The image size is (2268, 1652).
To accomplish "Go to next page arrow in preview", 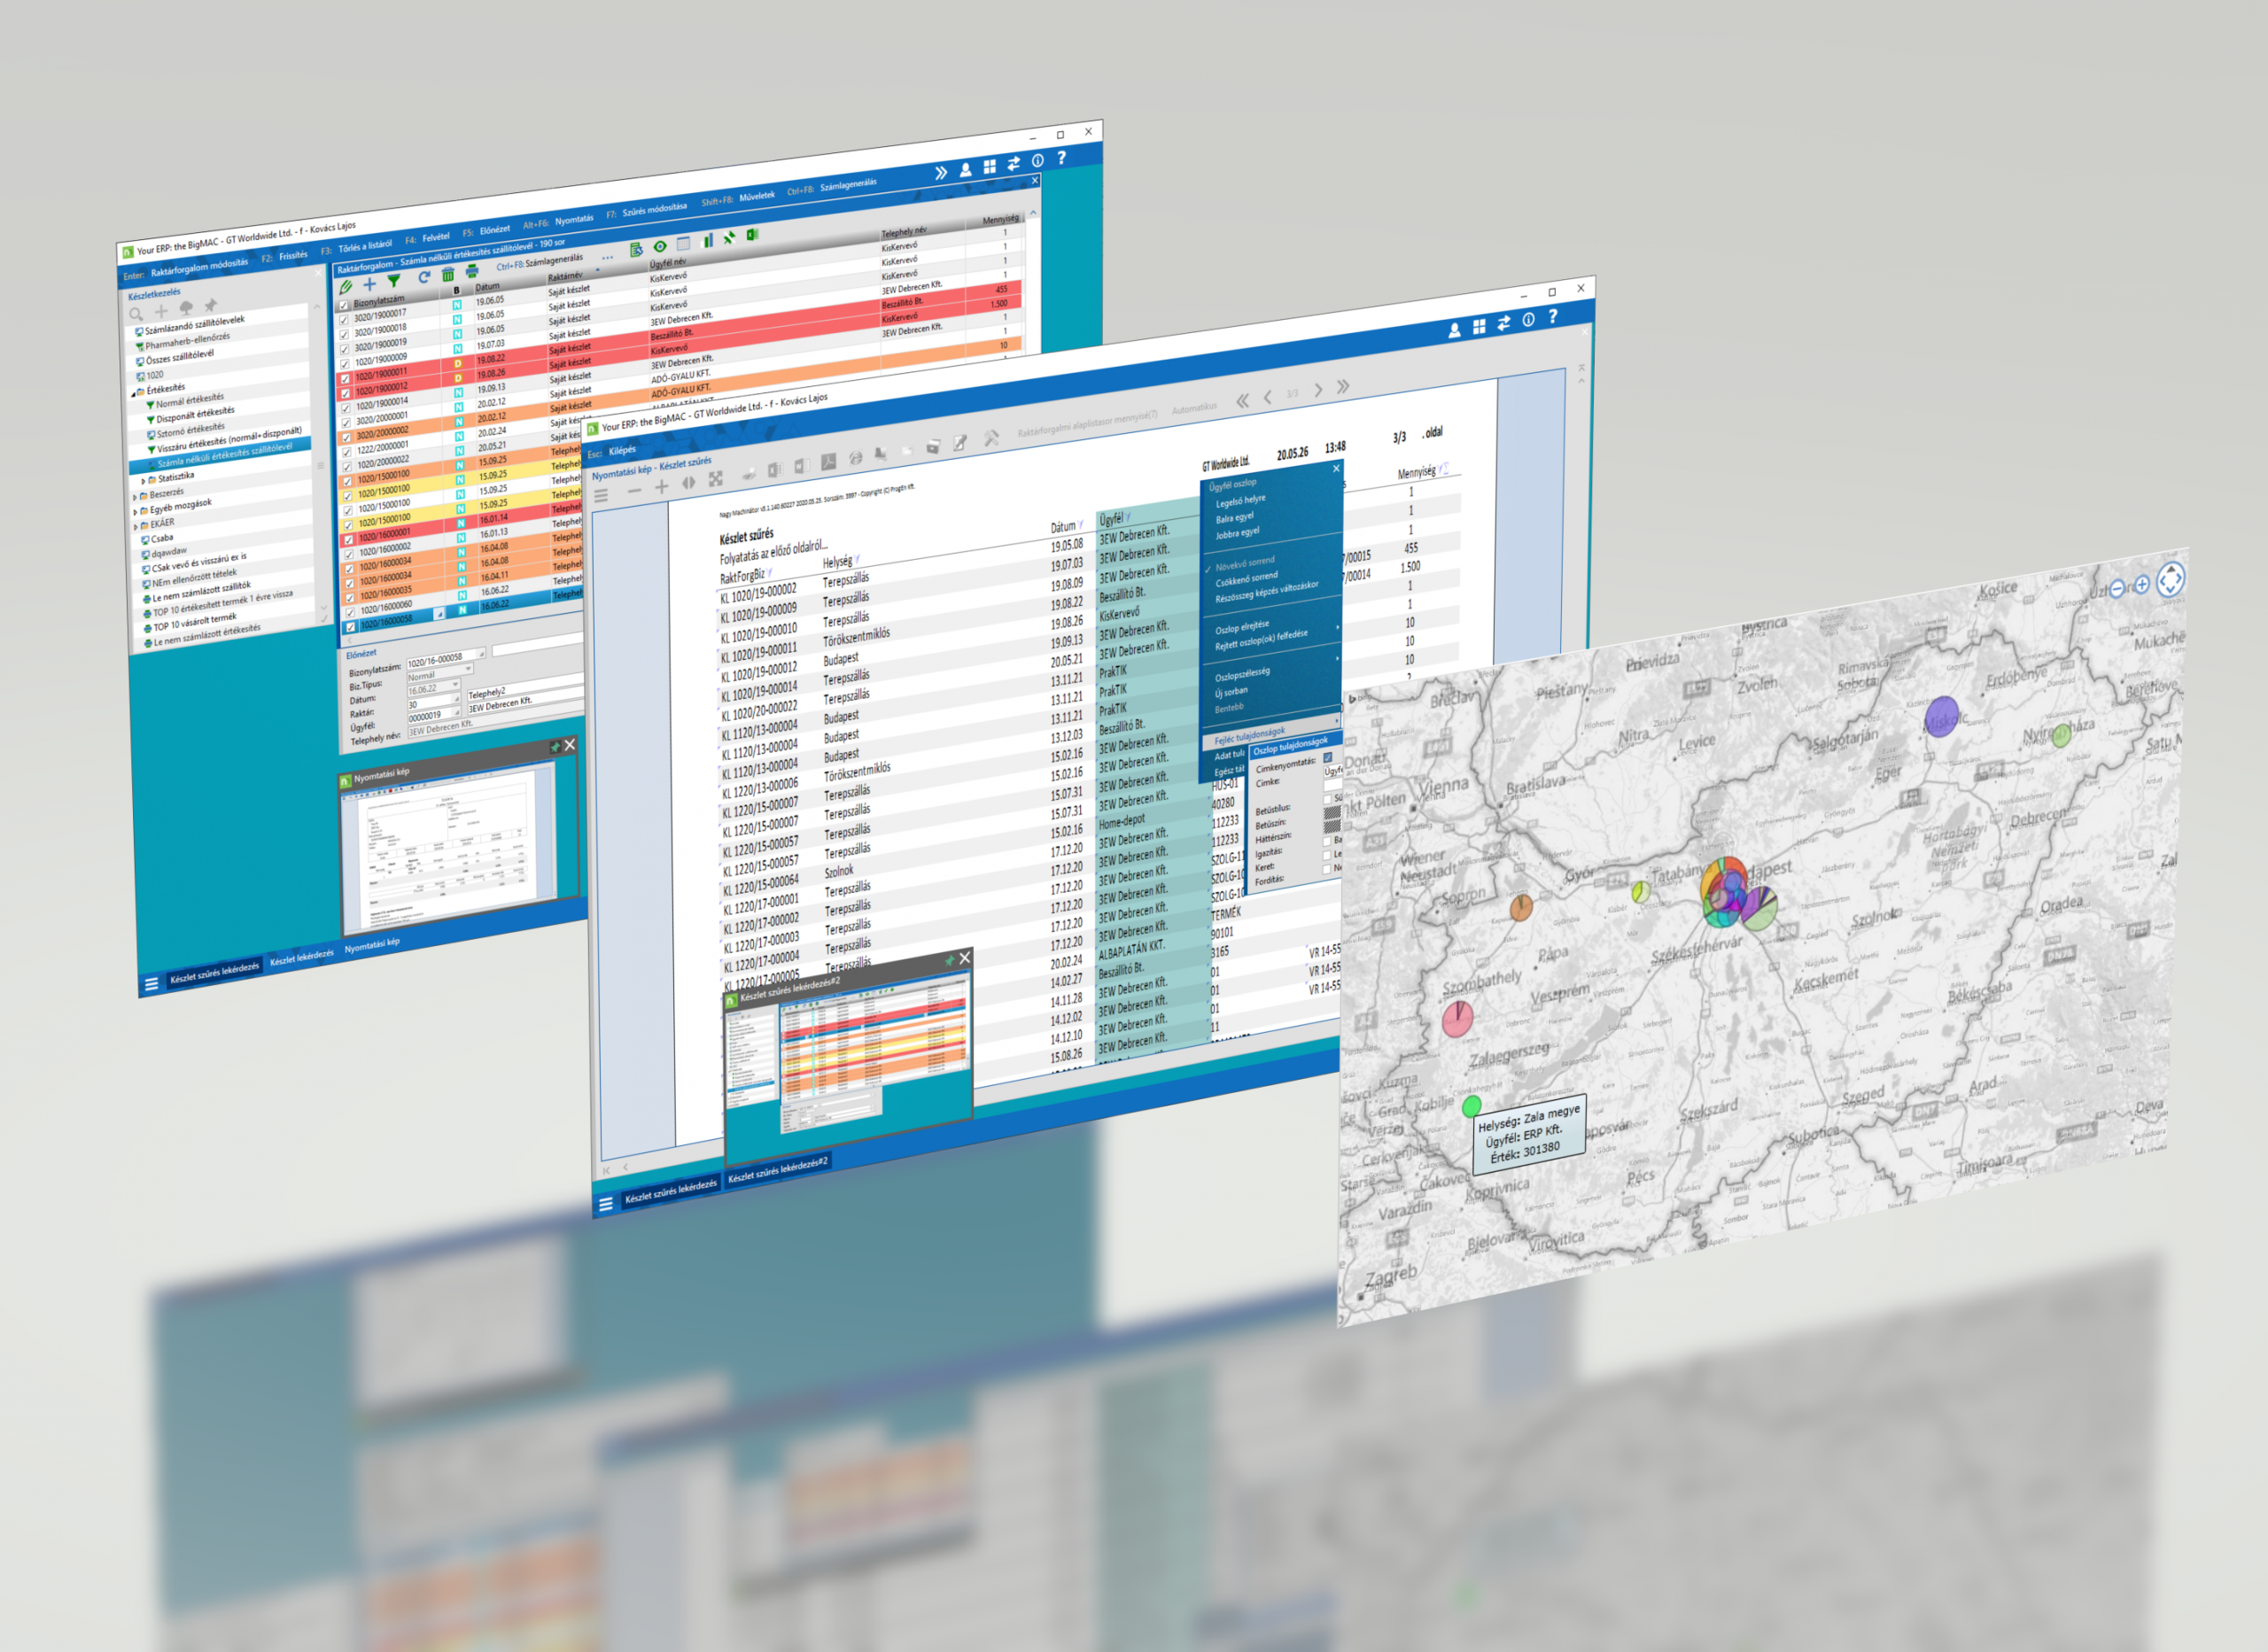I will [x=1317, y=390].
